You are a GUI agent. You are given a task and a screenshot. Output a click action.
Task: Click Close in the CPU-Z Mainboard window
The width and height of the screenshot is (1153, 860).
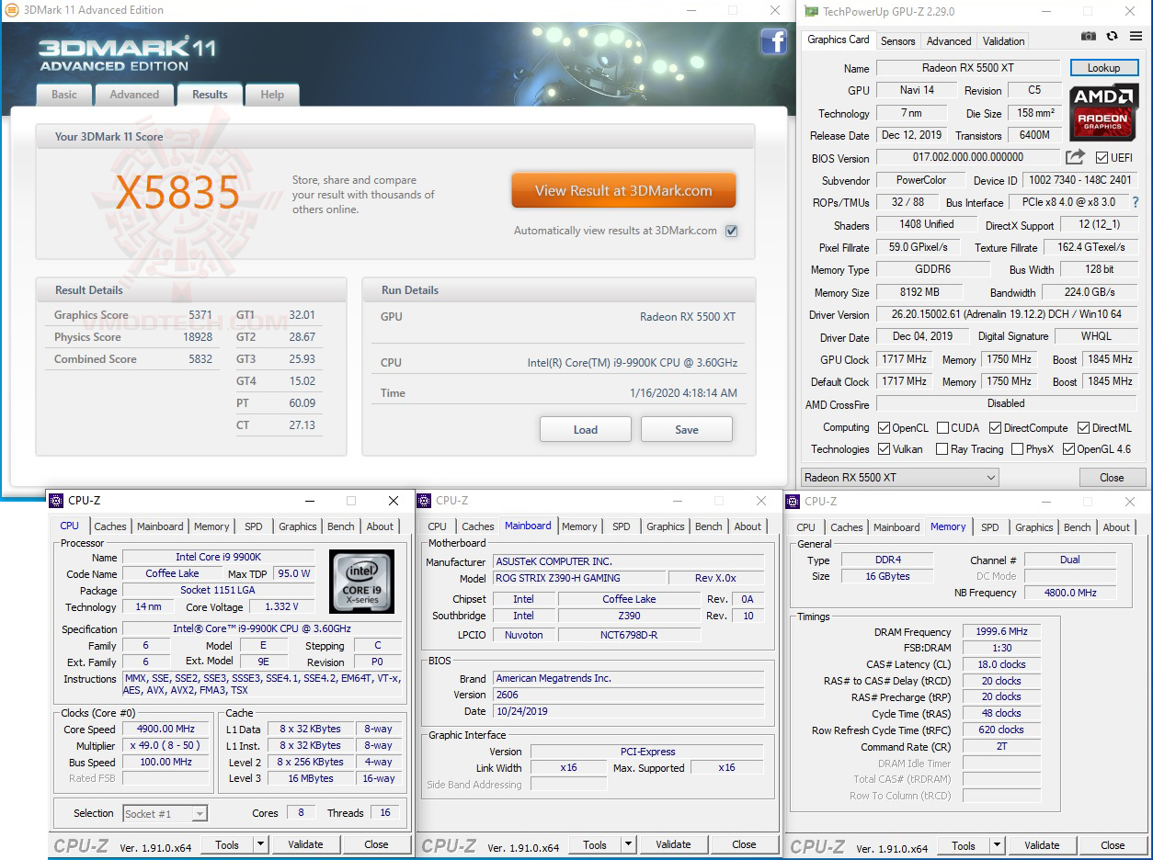point(744,844)
